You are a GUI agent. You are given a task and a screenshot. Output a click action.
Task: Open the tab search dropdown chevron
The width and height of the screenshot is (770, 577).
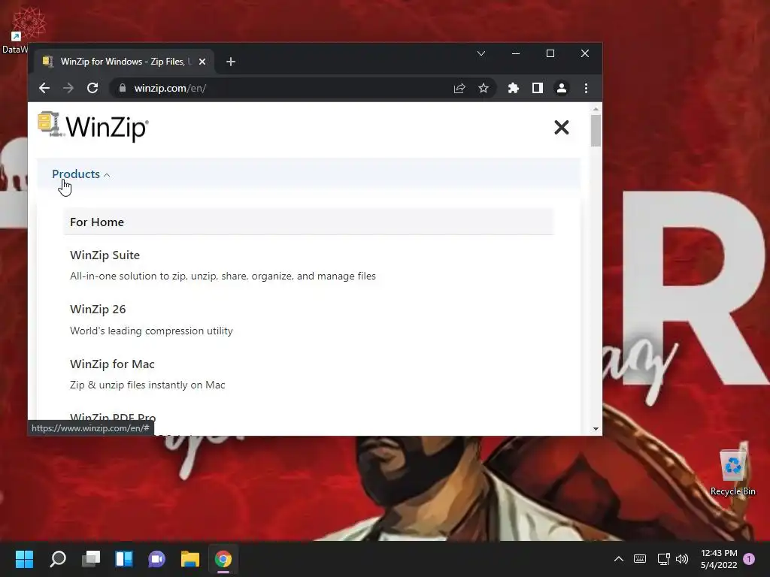[x=481, y=53]
